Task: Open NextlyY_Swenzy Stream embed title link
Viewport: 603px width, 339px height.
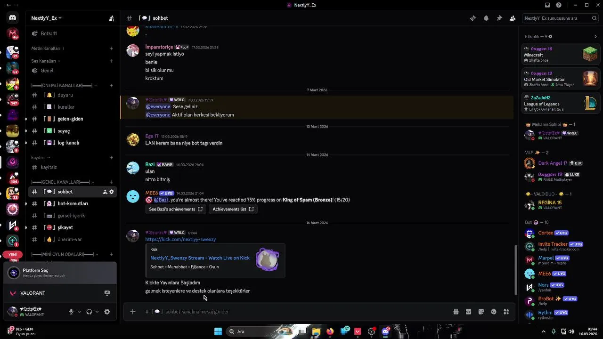Action: click(200, 258)
